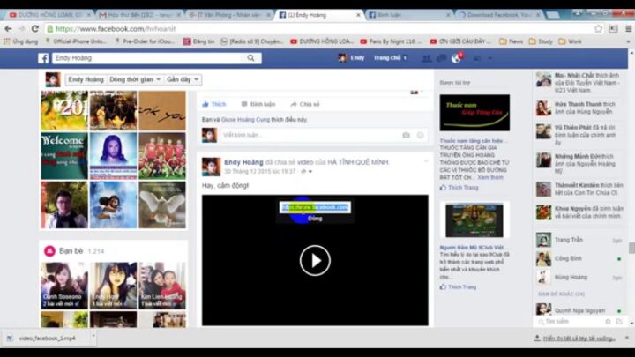The height and width of the screenshot is (357, 635).
Task: Open chat with Công Bình
Action: [x=579, y=258]
